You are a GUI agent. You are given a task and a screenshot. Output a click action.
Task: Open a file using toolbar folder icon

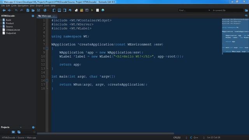33,10
